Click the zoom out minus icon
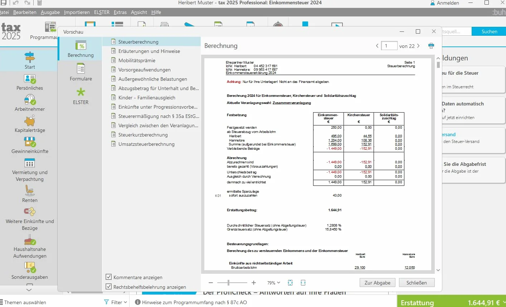This screenshot has height=307, width=506. click(211, 283)
